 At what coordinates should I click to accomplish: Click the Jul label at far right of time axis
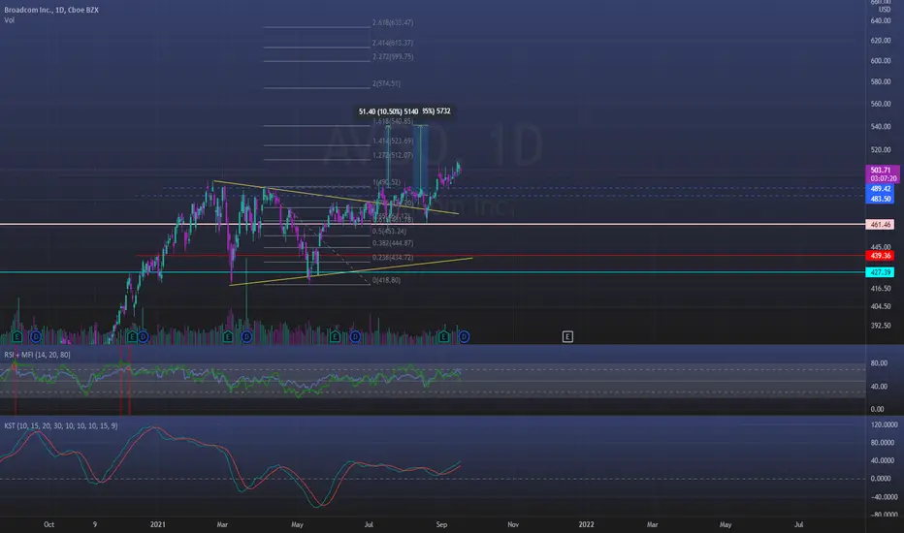pos(799,524)
